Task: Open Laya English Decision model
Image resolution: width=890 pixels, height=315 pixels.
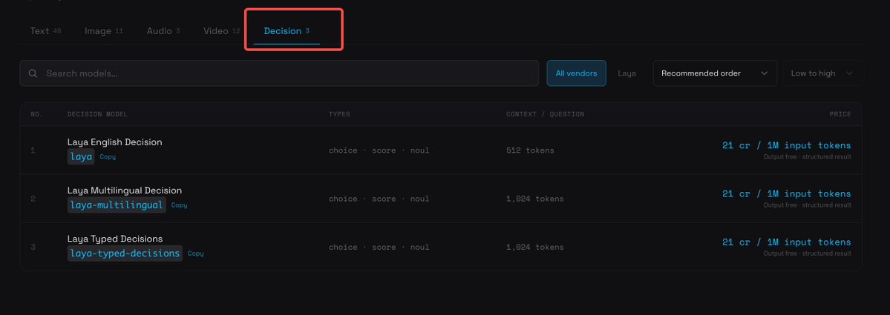Action: [114, 142]
